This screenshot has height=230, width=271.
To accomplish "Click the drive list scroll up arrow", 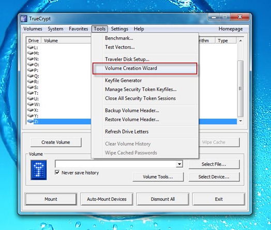I will point(240,41).
